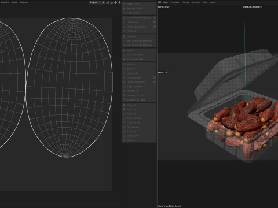Screen dimensions: 278x208
Task: Click the round globe icon in UV header
Action: pyautogui.click(x=115, y=2)
